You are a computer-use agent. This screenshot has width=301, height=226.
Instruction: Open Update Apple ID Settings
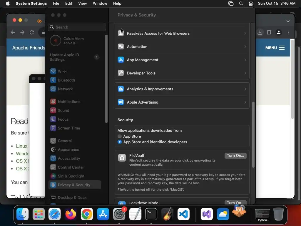pos(75,57)
